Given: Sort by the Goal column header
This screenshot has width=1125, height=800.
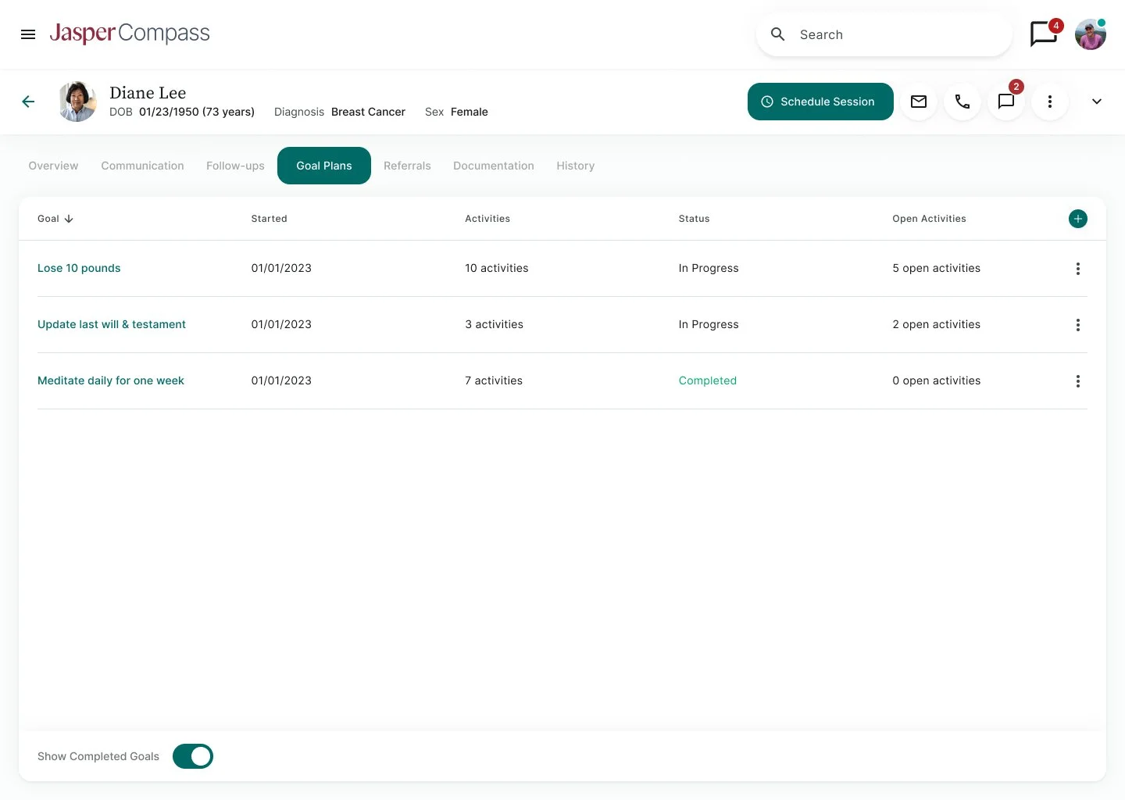Looking at the screenshot, I should pos(55,219).
